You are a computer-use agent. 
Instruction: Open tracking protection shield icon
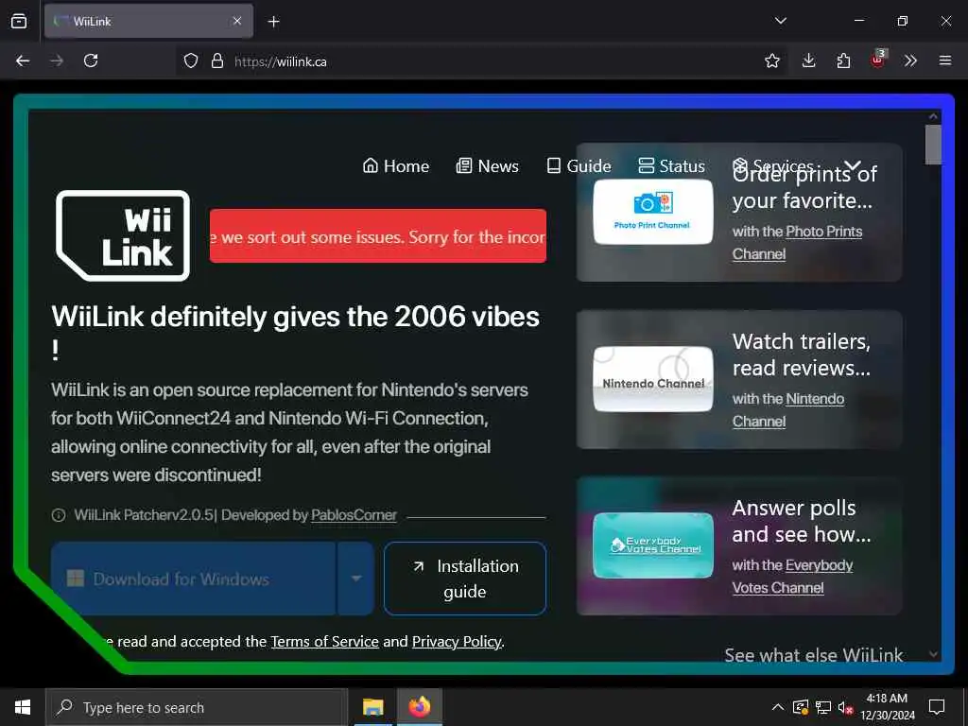click(x=191, y=60)
